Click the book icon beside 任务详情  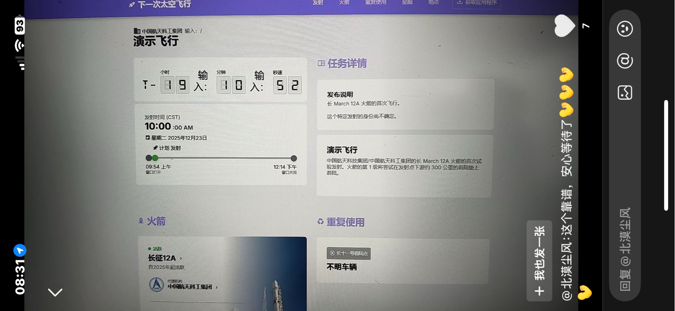click(x=321, y=63)
